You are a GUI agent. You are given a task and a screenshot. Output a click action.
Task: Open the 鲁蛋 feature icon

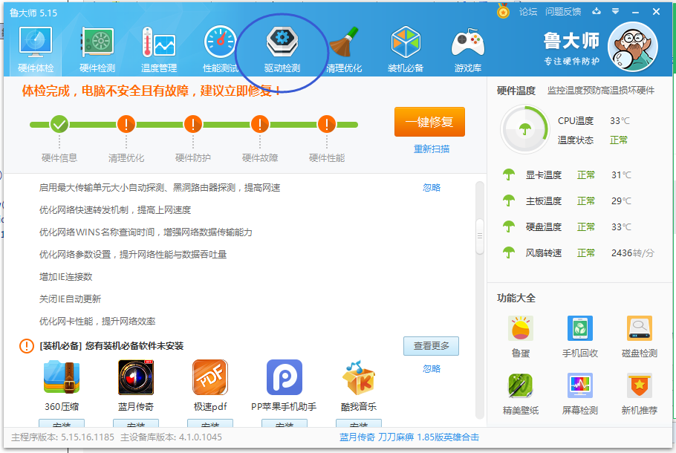pos(521,328)
